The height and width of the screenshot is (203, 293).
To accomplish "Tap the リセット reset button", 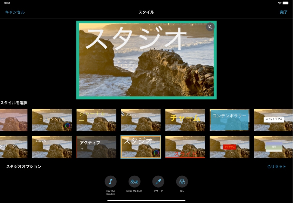I will [x=277, y=167].
